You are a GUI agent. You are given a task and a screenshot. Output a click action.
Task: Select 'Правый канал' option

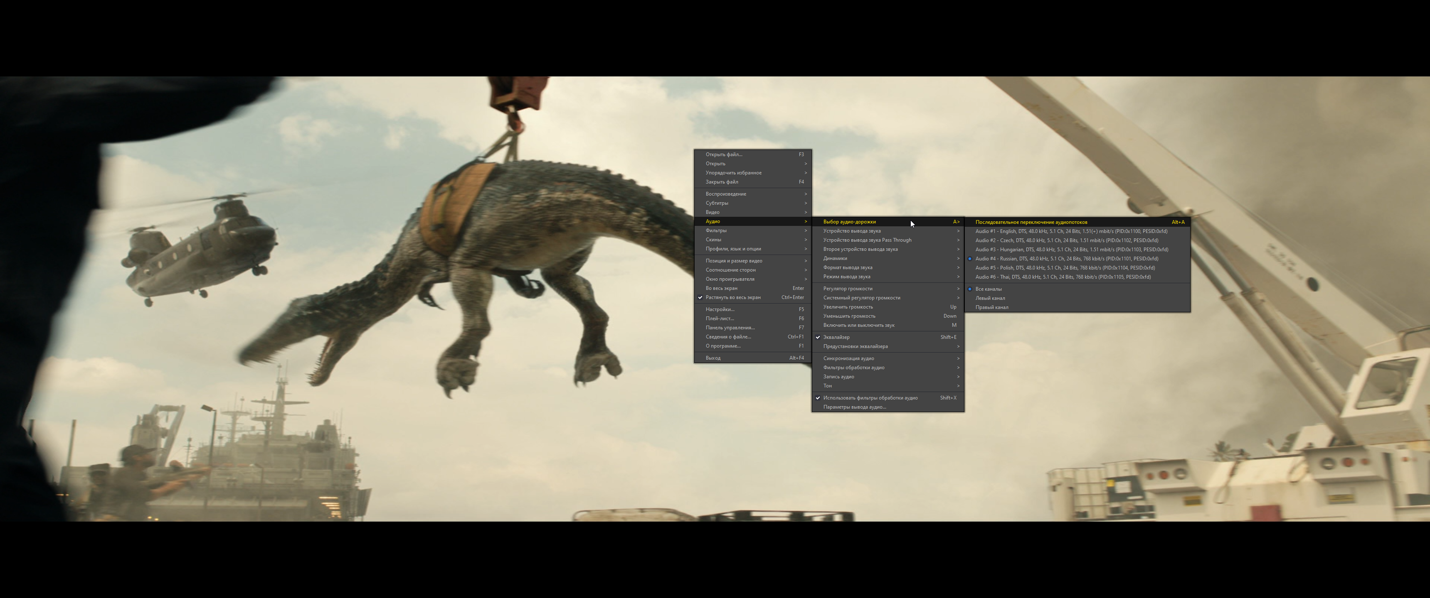(1077, 307)
